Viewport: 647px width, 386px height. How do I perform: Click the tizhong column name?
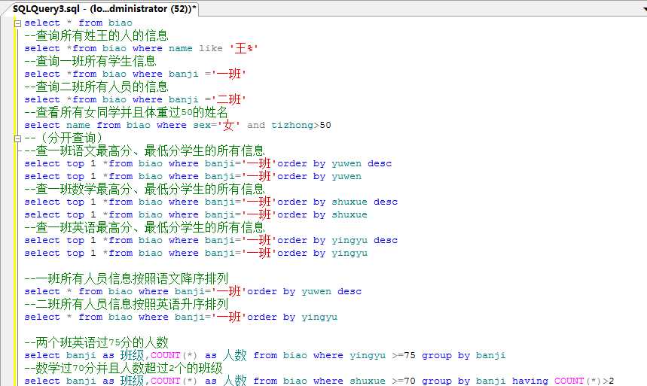coord(295,125)
